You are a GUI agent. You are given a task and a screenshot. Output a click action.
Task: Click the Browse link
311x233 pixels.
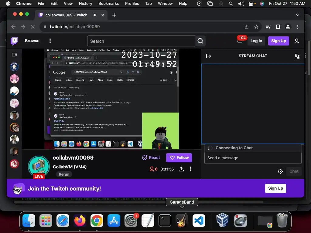pyautogui.click(x=32, y=41)
